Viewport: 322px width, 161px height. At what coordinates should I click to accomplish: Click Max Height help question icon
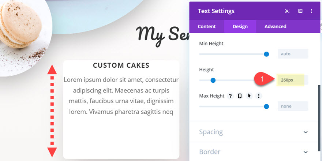click(x=230, y=96)
